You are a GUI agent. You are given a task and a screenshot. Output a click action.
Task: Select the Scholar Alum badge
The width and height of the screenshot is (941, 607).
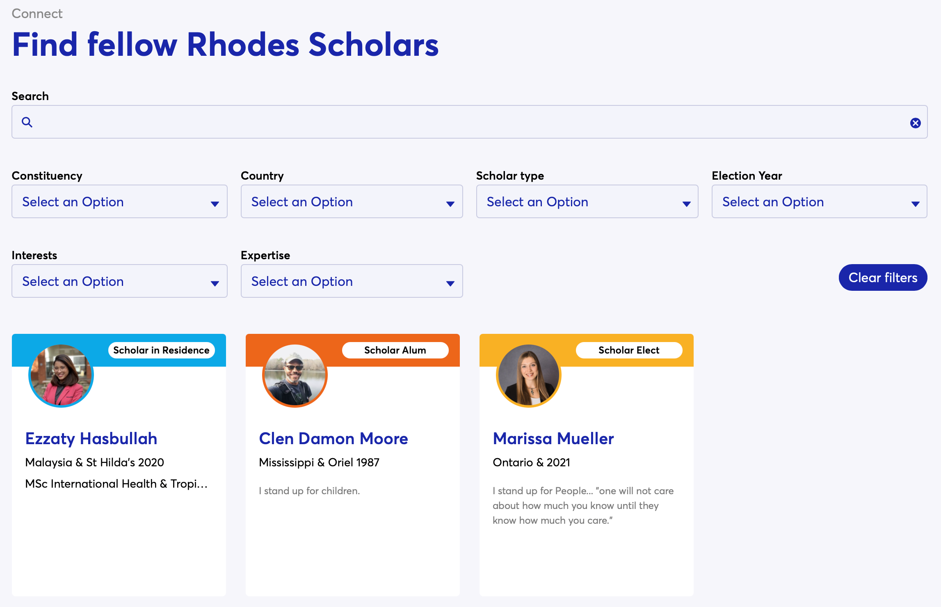tap(395, 350)
